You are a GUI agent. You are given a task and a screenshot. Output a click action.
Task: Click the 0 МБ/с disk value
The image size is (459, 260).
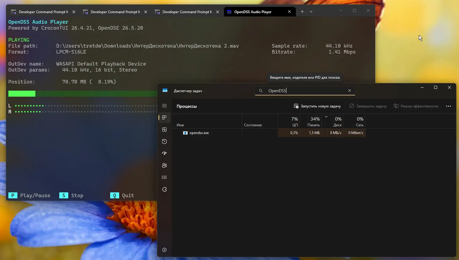tap(336, 133)
